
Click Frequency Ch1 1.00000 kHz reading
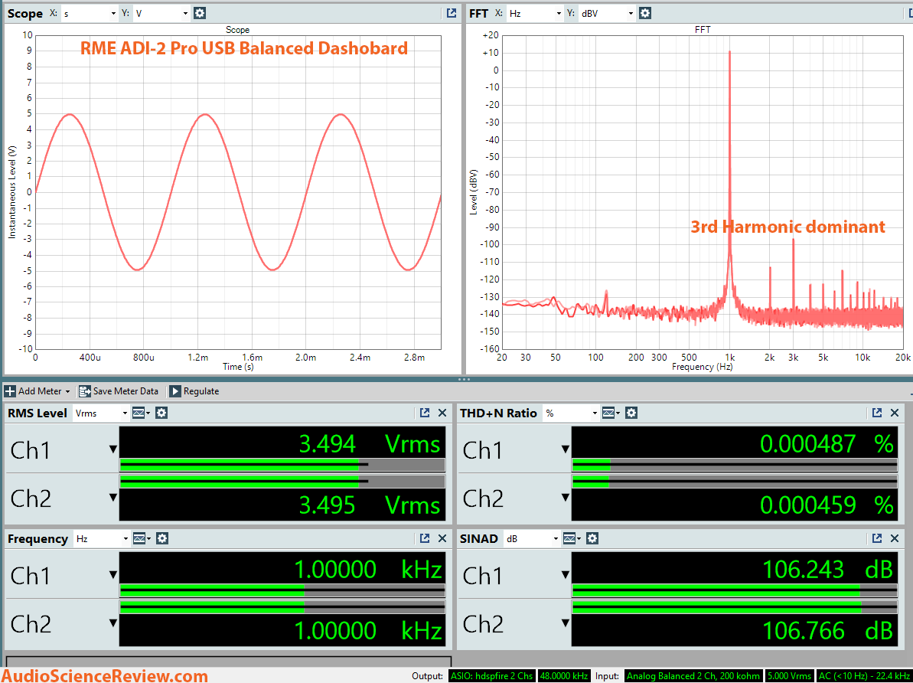tap(368, 570)
